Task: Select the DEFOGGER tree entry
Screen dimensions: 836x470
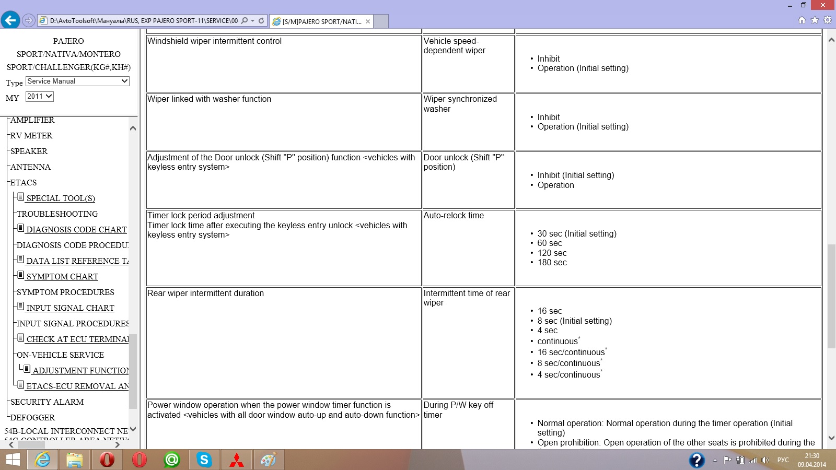Action: tap(32, 417)
